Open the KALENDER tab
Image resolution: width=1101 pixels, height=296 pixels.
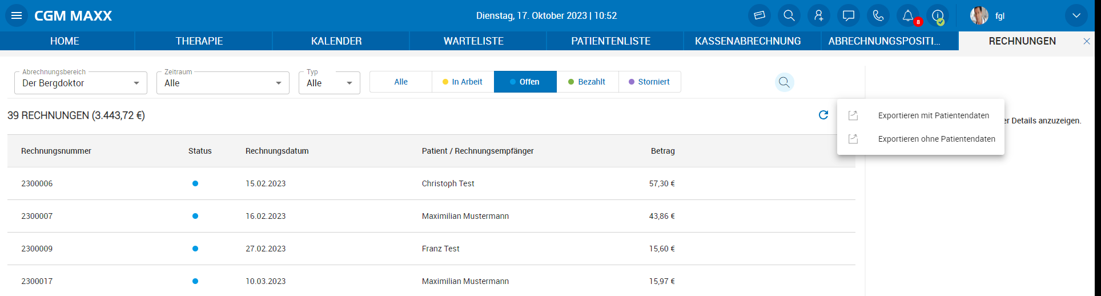point(336,41)
